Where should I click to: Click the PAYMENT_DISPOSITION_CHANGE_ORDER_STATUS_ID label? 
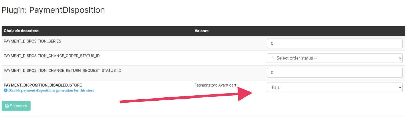pyautogui.click(x=52, y=56)
